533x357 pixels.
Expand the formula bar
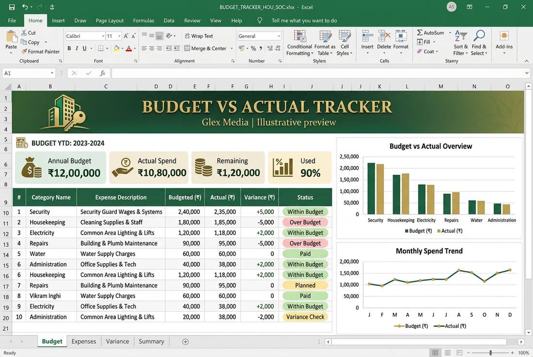point(527,73)
